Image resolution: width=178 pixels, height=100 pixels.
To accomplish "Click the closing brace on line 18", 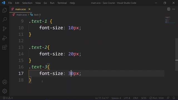I will tap(30, 80).
